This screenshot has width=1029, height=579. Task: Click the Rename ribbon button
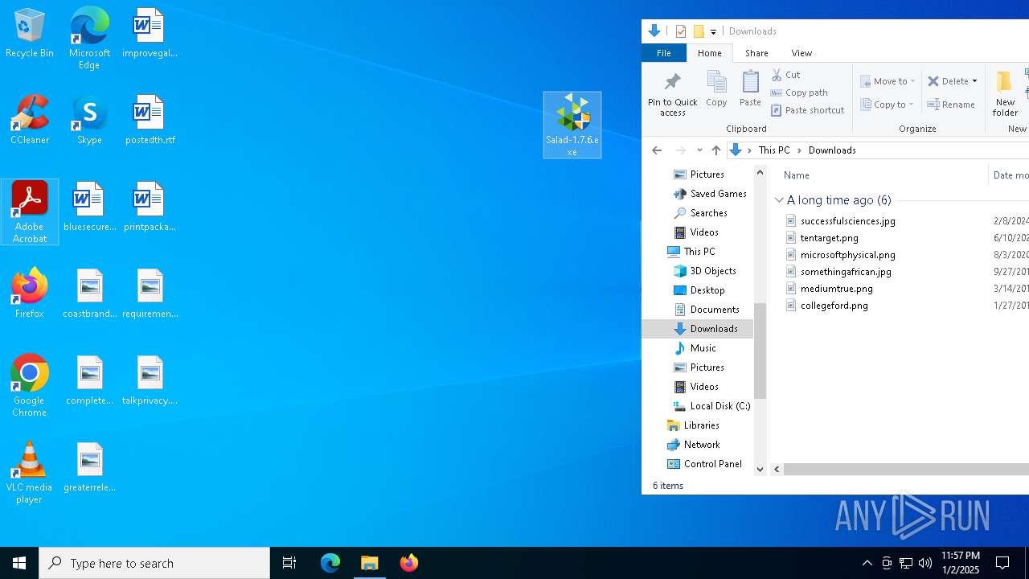(x=951, y=105)
